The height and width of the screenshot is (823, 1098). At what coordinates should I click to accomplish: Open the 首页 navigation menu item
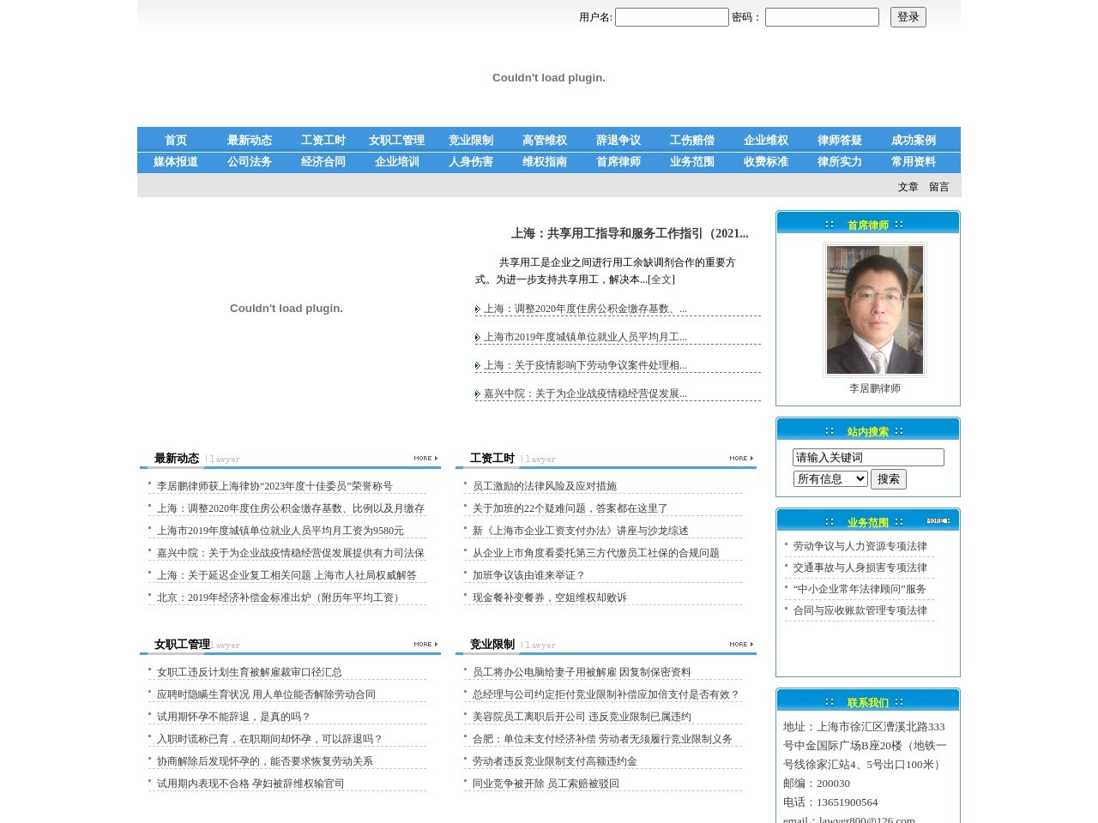click(x=175, y=140)
